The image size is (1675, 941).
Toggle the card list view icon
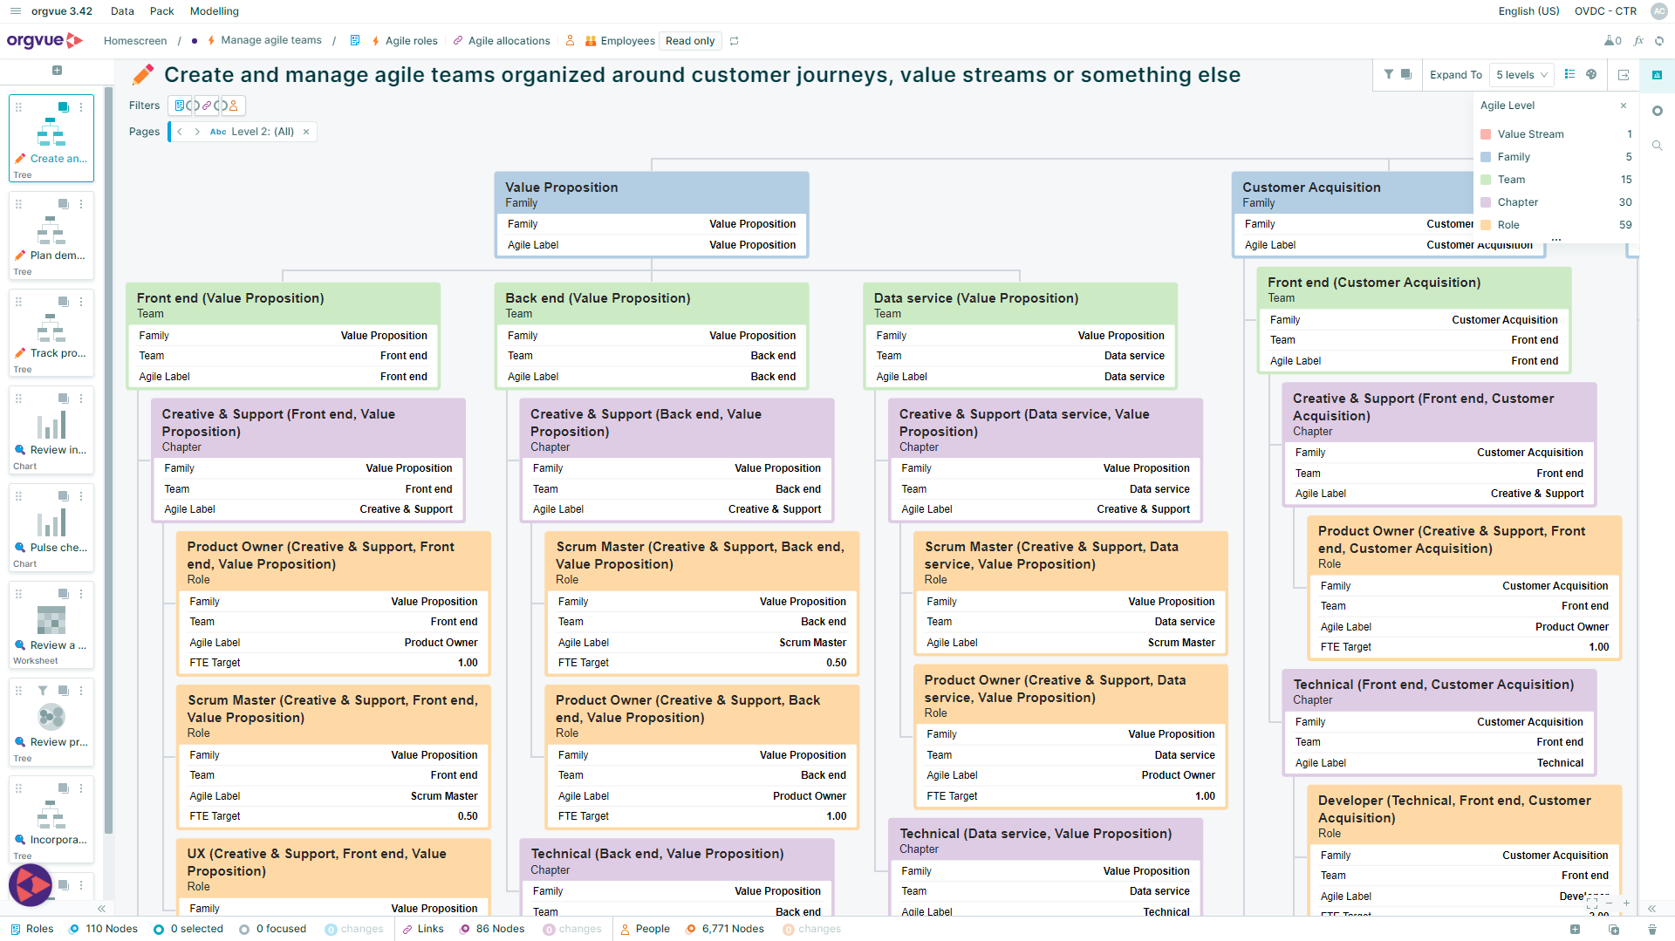(1569, 74)
